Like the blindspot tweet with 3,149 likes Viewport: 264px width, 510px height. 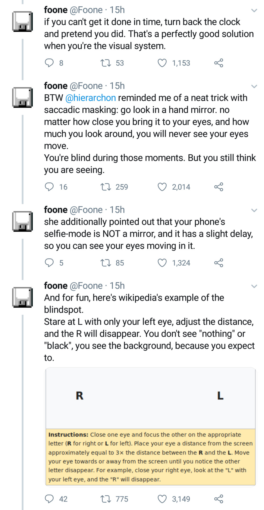pos(162,499)
